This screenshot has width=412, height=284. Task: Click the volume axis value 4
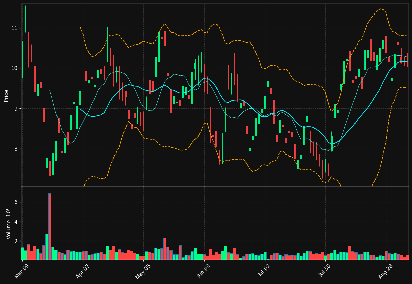tap(16, 222)
